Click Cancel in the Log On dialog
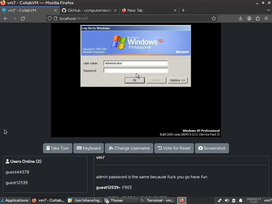Screen dimensions: 272x204 coord(156,80)
